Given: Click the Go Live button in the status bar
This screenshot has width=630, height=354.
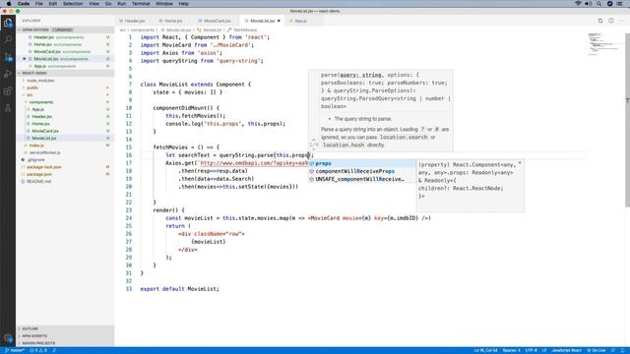Looking at the screenshot, I should point(597,350).
